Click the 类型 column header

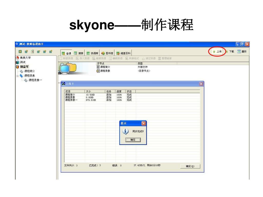click(157, 64)
